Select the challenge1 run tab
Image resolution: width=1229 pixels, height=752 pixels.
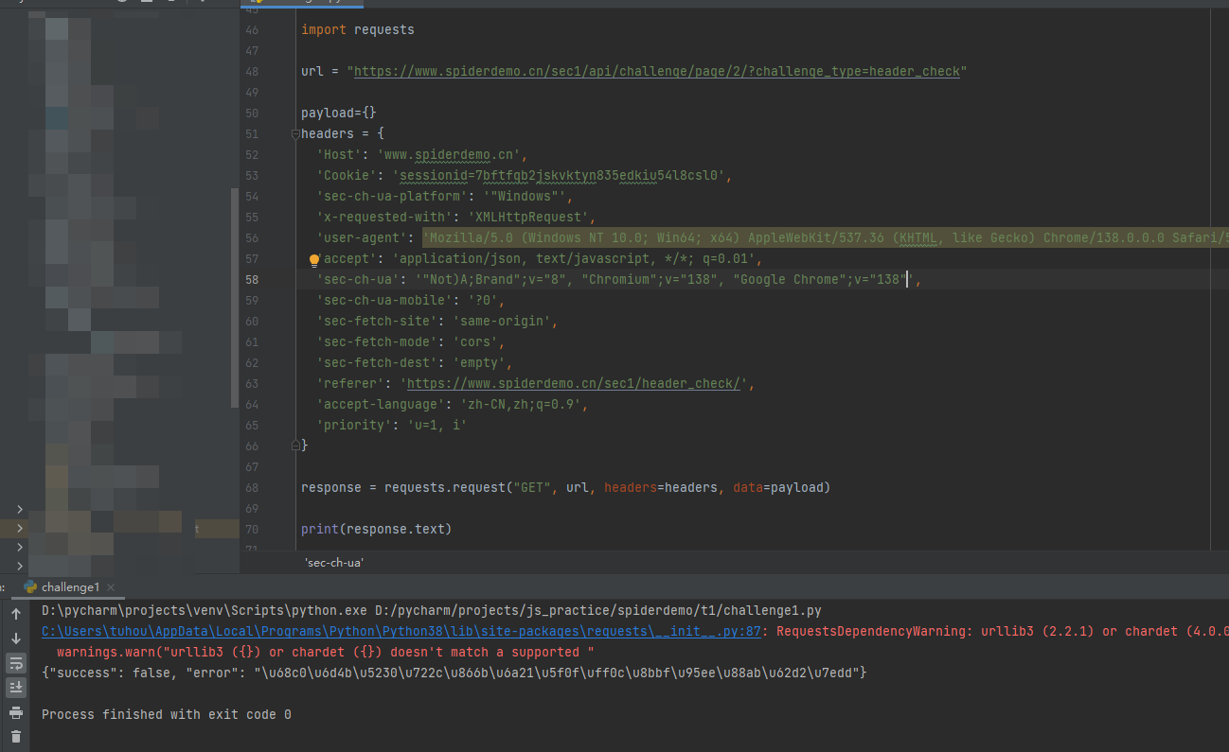pos(69,587)
